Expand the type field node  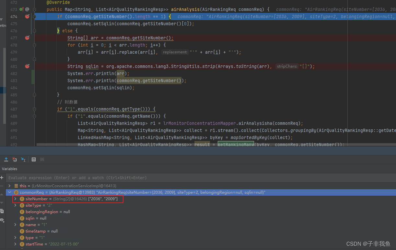pyautogui.click(x=15, y=238)
